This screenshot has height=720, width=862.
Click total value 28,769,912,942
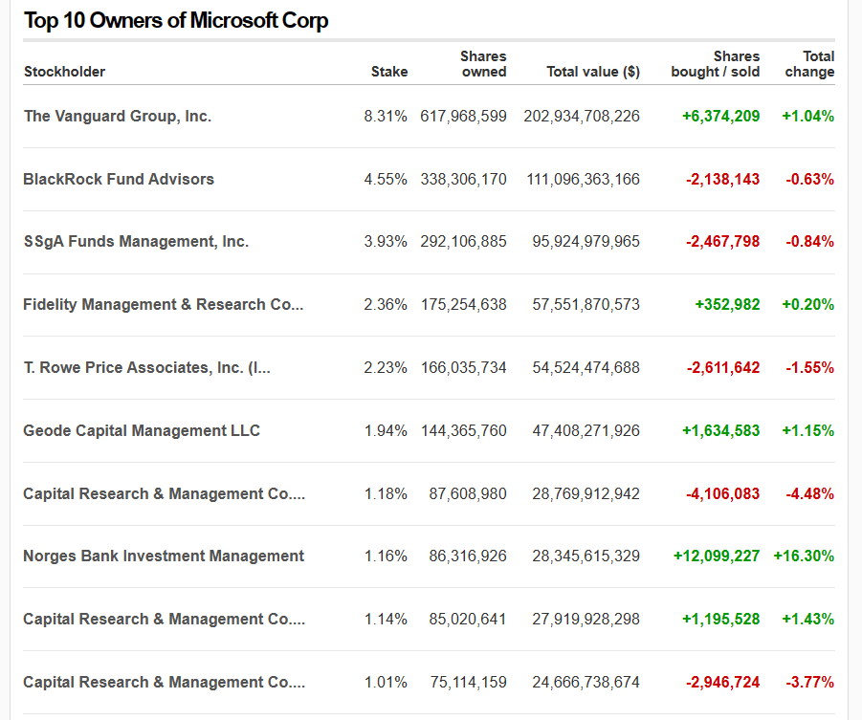click(x=586, y=493)
